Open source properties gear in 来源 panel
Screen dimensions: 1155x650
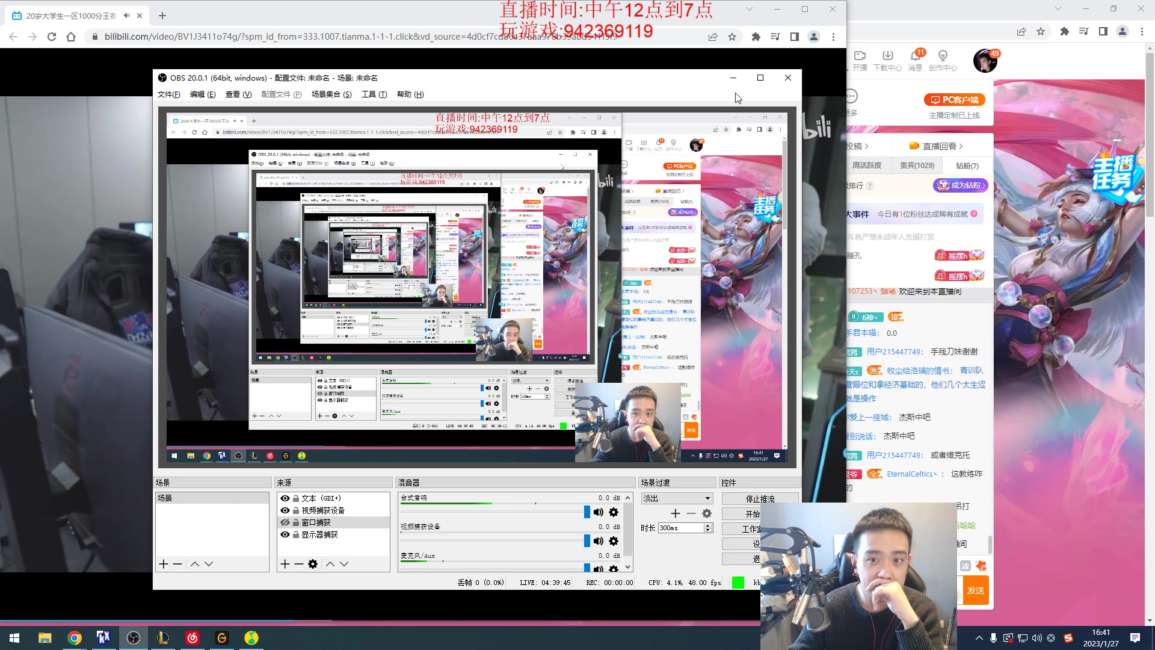point(313,564)
